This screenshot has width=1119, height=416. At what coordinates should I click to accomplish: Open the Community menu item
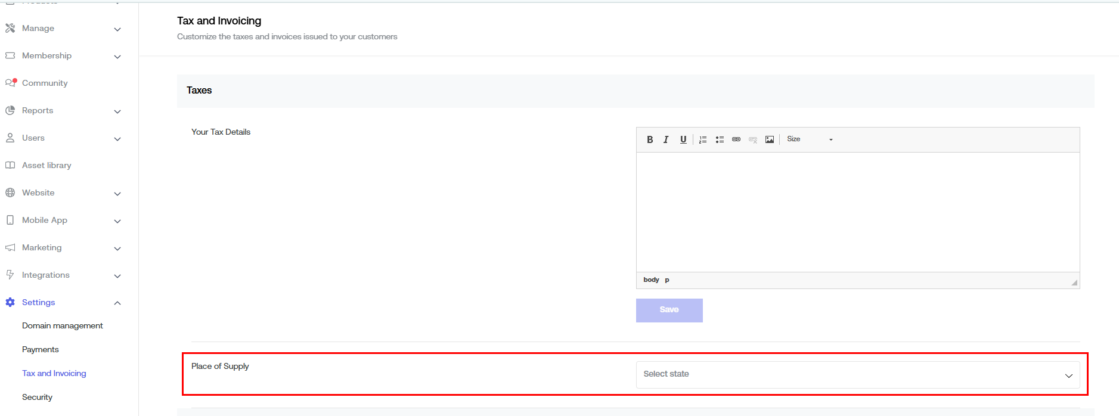[x=45, y=83]
